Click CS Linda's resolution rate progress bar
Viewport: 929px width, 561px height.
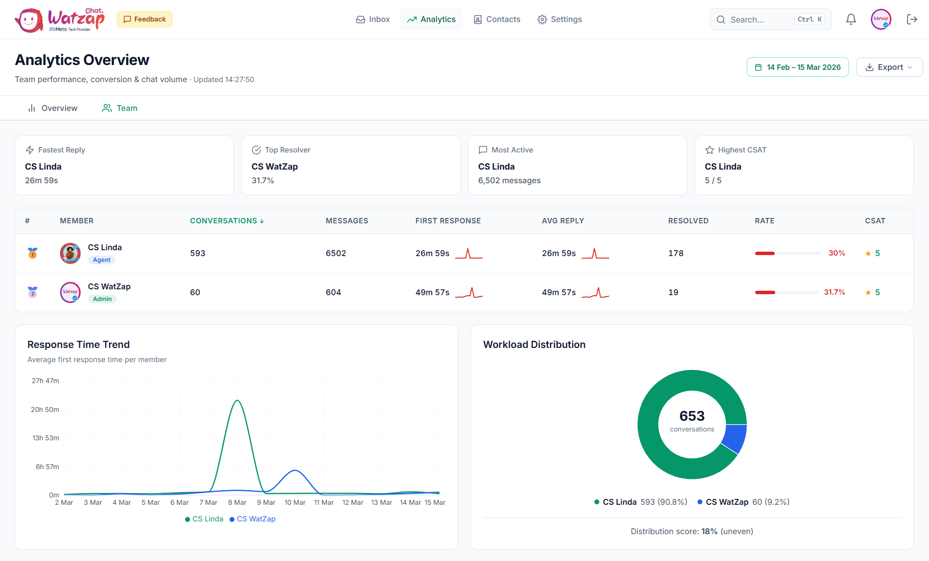(x=787, y=253)
